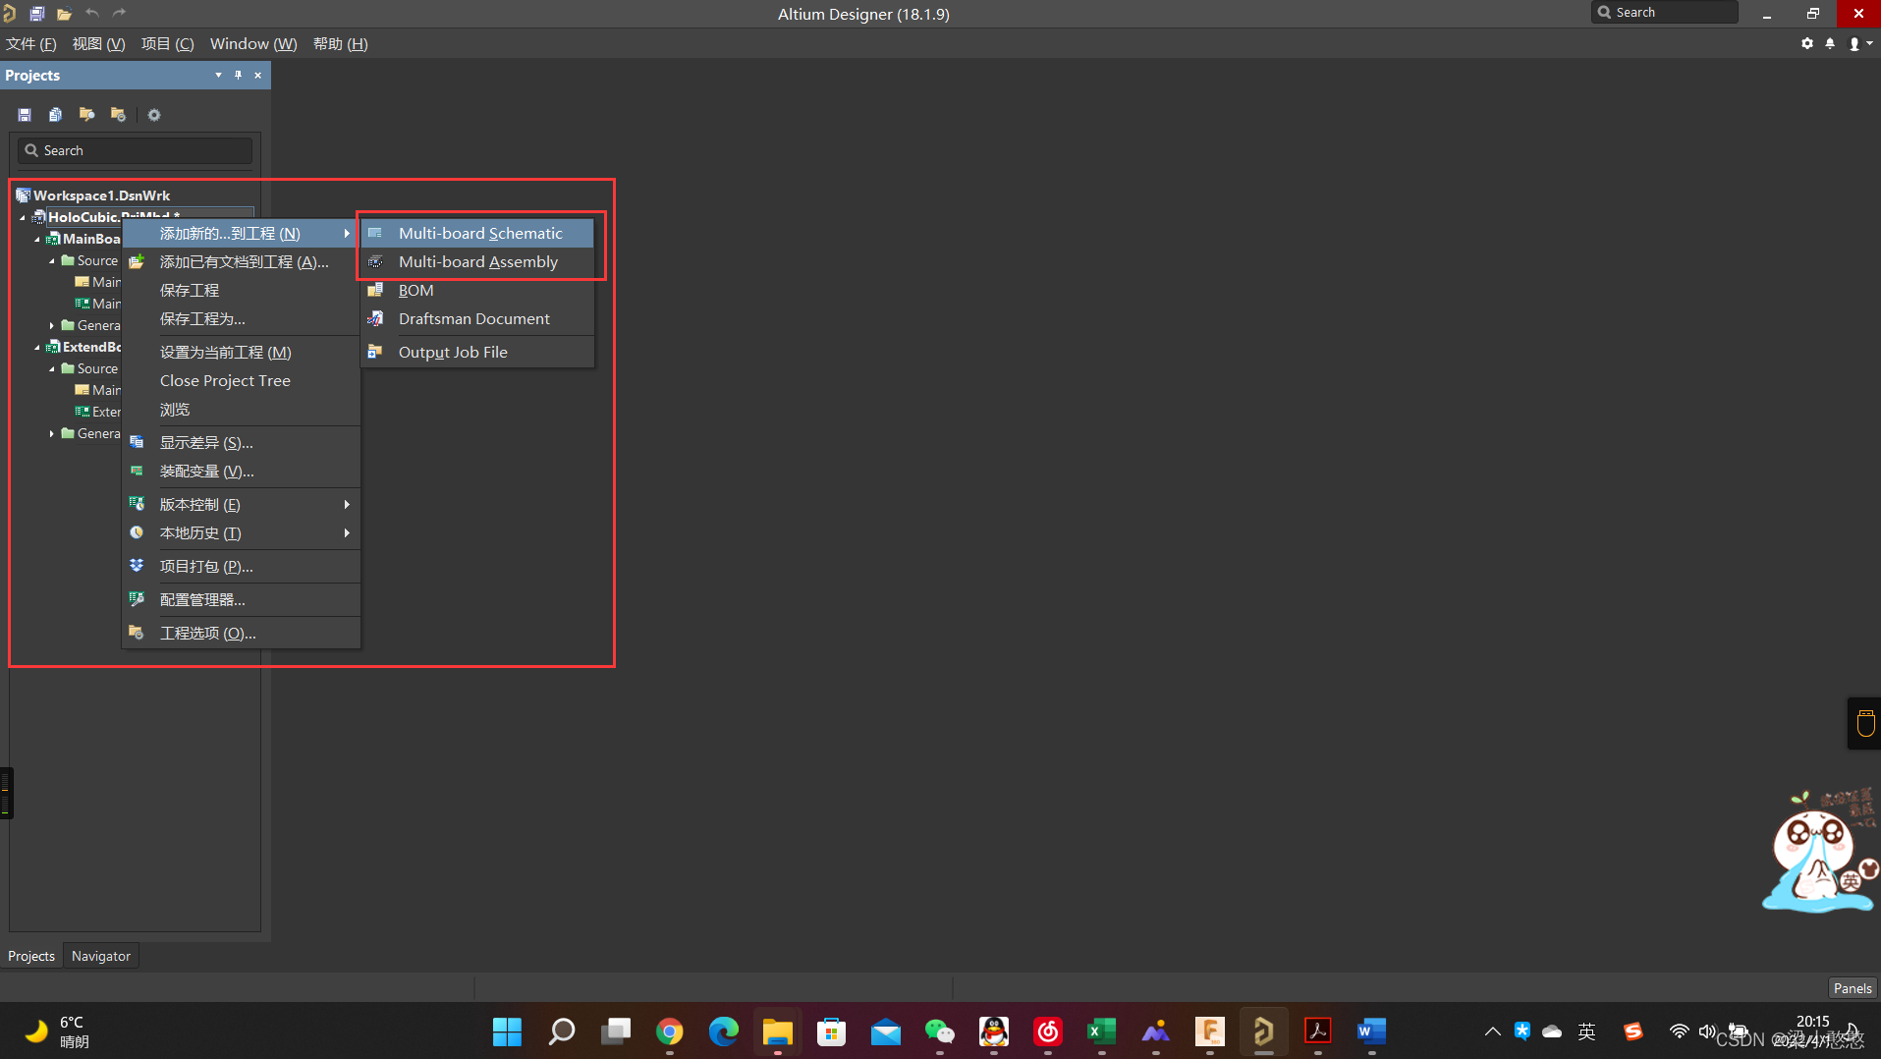The height and width of the screenshot is (1059, 1881).
Task: Click the Altium Designer taskbar icon
Action: 1263,1031
